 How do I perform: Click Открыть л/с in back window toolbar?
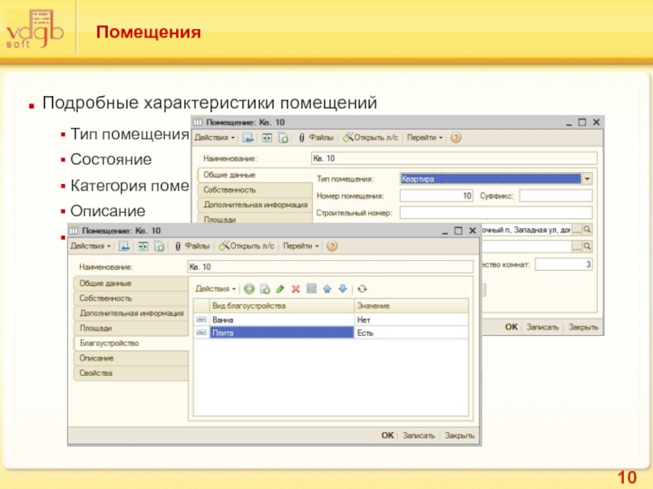pos(371,138)
